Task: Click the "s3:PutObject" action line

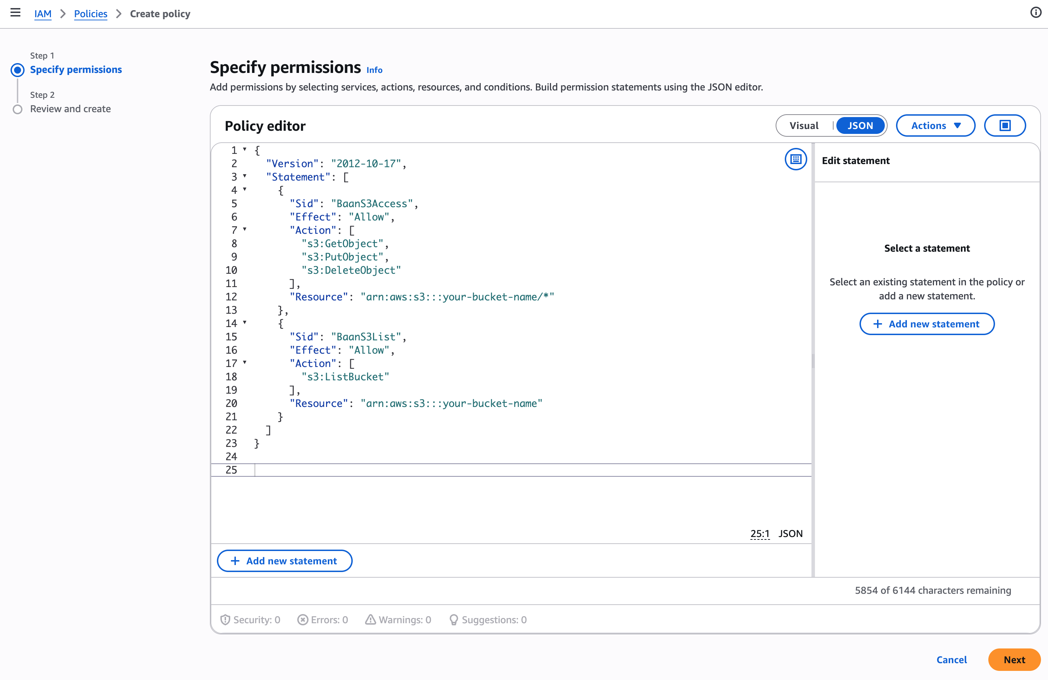Action: click(x=343, y=257)
